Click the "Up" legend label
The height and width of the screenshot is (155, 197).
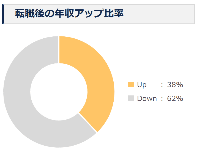pyautogui.click(x=142, y=85)
